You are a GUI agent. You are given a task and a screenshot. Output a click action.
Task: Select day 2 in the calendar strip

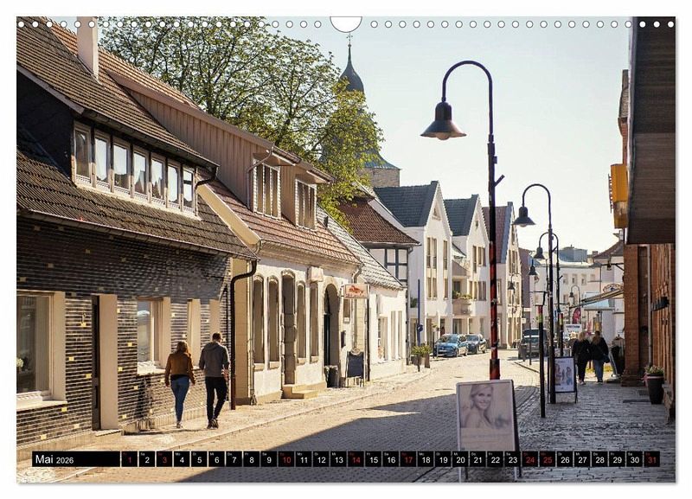[x=147, y=459]
